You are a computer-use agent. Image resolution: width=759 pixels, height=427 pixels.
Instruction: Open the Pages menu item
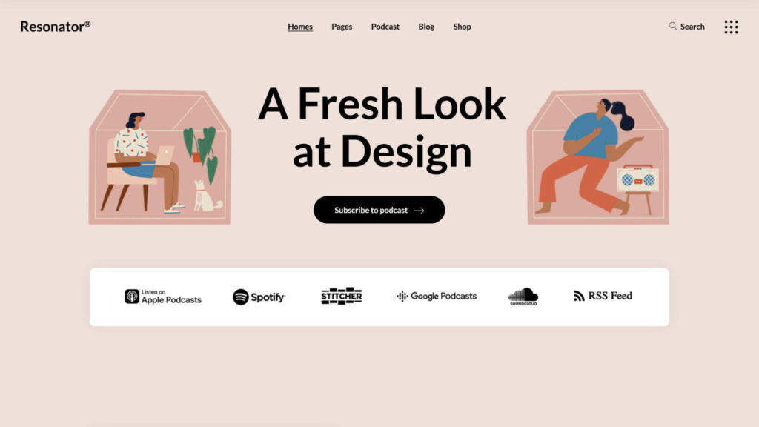pyautogui.click(x=342, y=27)
